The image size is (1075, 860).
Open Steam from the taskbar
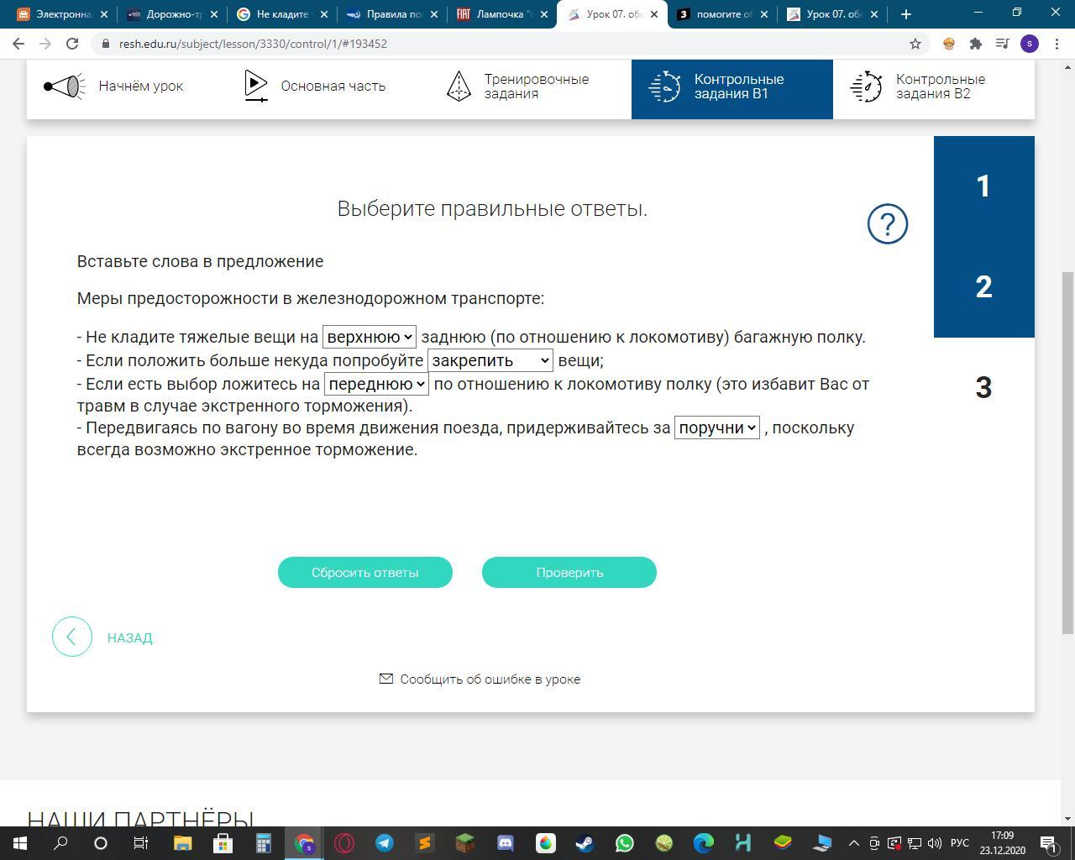click(585, 843)
